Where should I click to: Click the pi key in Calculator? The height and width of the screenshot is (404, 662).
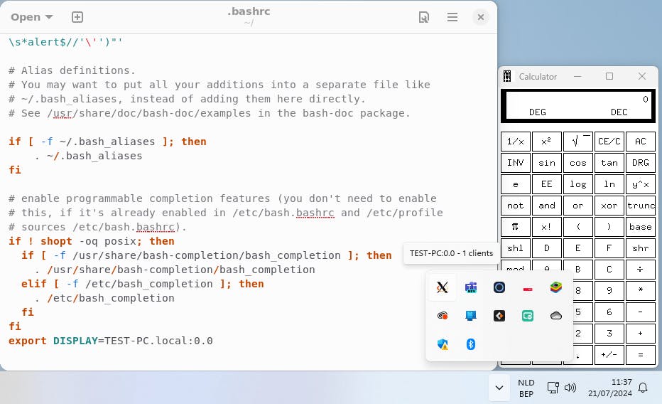coord(516,227)
